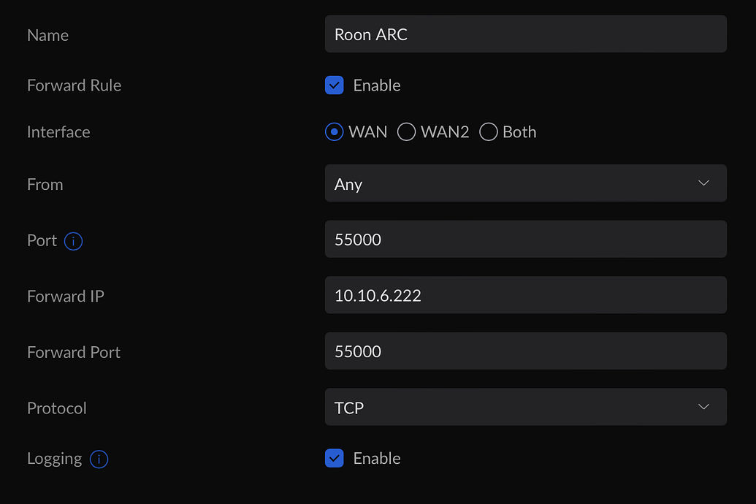
Task: Click the Forward Rule label
Action: tap(74, 85)
